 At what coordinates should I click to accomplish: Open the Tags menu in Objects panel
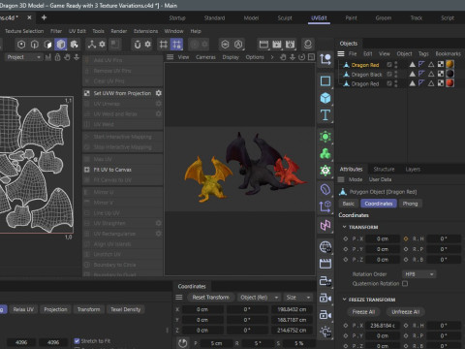pyautogui.click(x=423, y=53)
